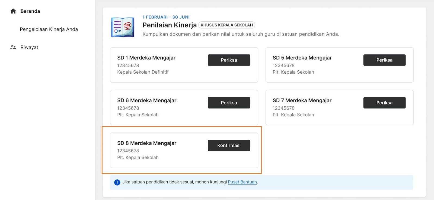Click the 12345678 number under SD 8
This screenshot has width=434, height=200.
pyautogui.click(x=128, y=151)
